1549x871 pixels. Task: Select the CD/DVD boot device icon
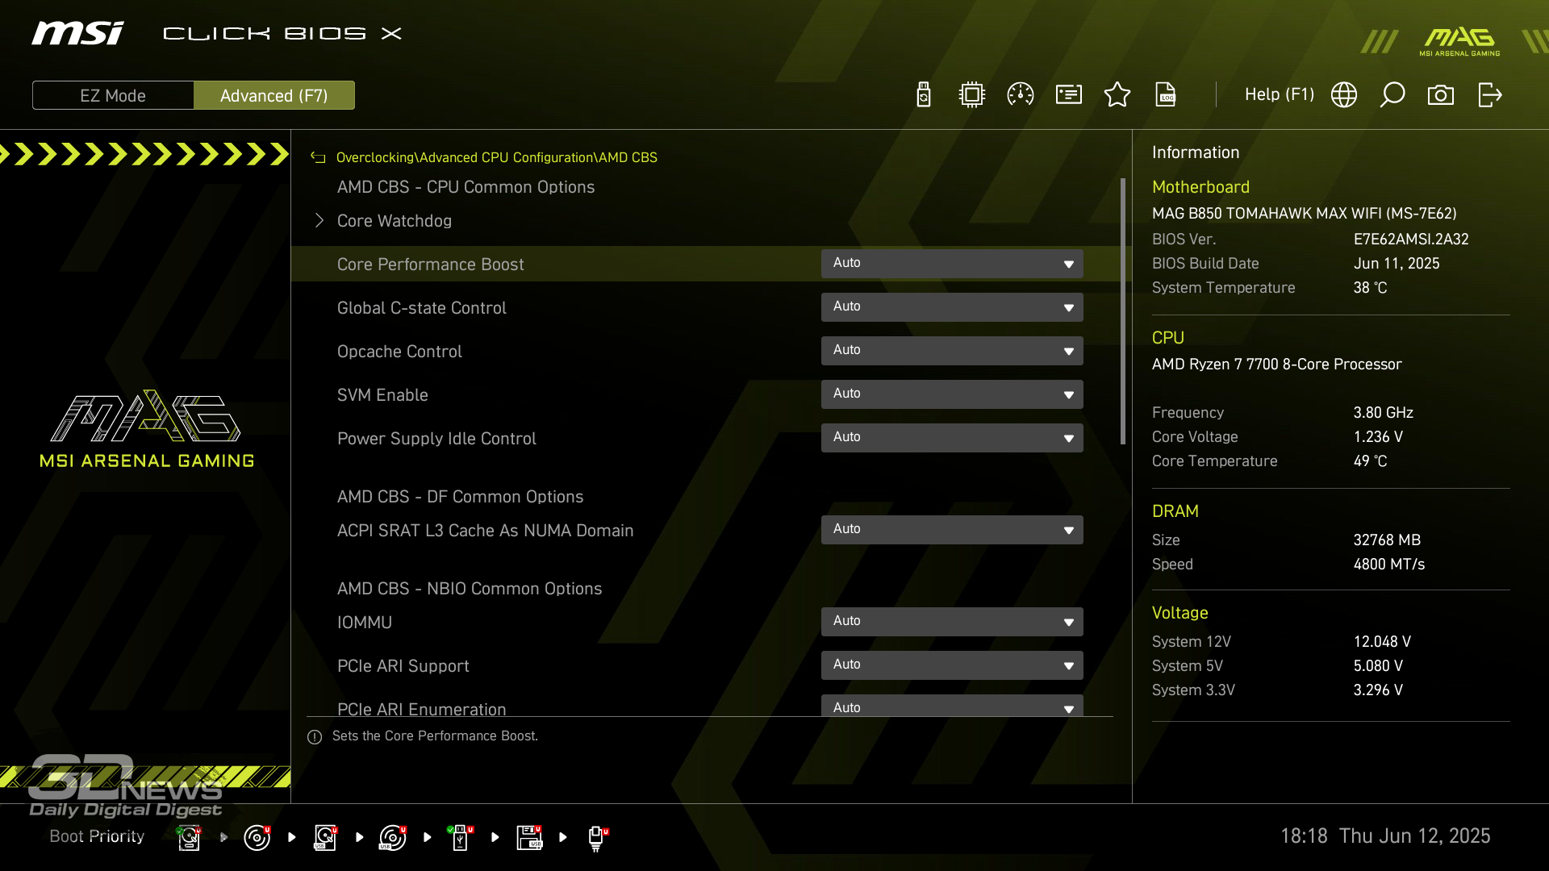coord(257,837)
